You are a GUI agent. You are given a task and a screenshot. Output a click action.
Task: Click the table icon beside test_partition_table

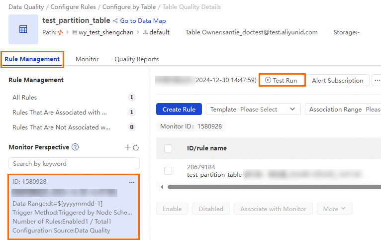tap(23, 29)
